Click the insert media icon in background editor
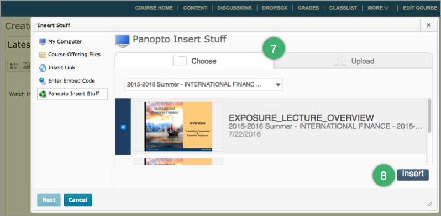441x216 pixels. (x=14, y=66)
